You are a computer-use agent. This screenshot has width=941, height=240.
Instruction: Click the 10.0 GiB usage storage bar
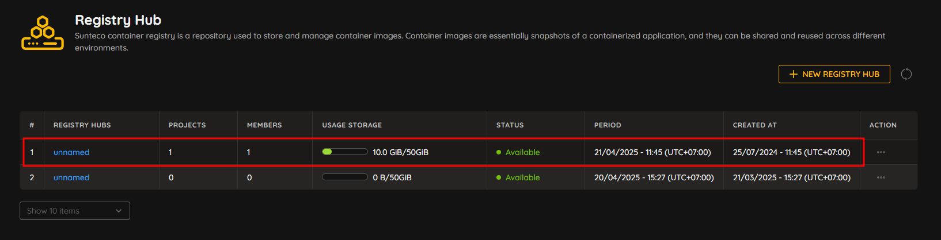tap(345, 152)
